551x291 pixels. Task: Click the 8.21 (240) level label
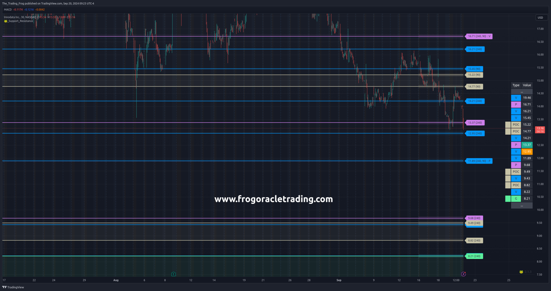tap(474, 256)
